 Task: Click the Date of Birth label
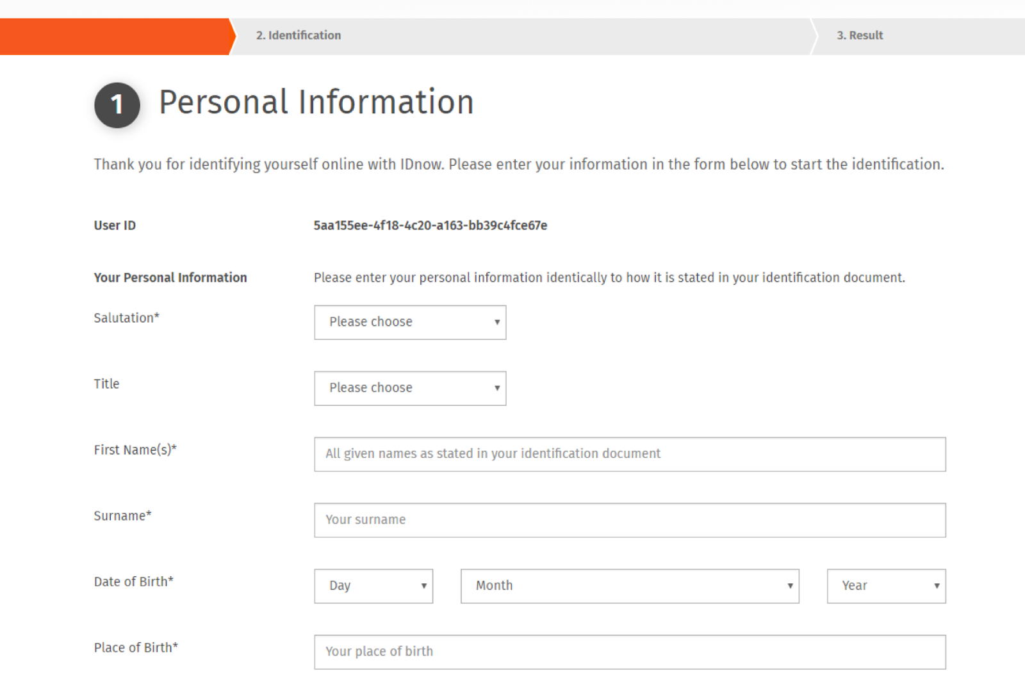133,582
